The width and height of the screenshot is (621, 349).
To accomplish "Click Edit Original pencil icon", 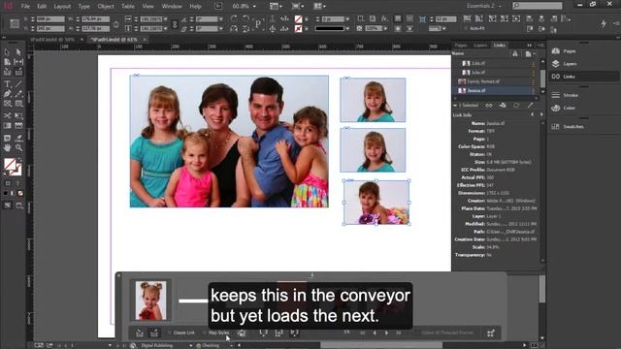I will coord(530,106).
